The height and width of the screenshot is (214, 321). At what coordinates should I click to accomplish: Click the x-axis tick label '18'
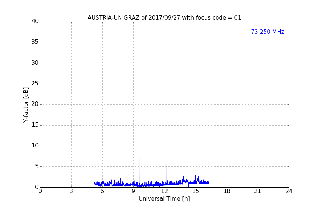point(227,191)
